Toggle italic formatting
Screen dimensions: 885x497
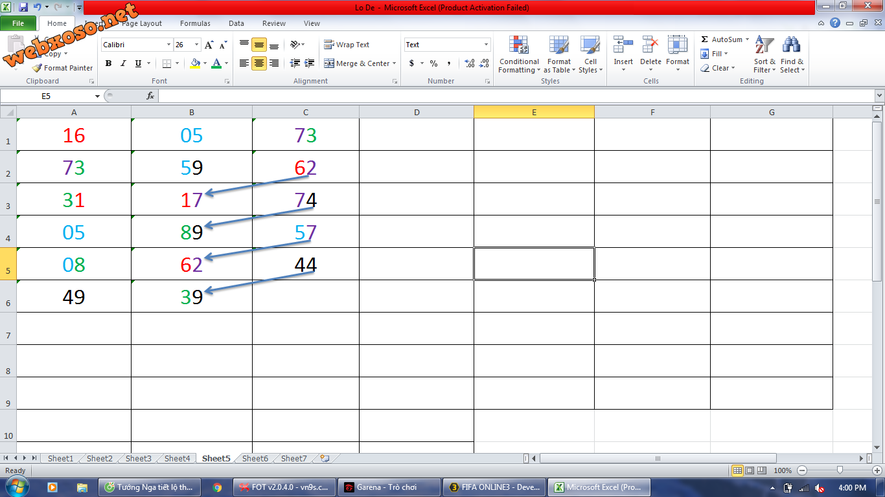tap(123, 63)
